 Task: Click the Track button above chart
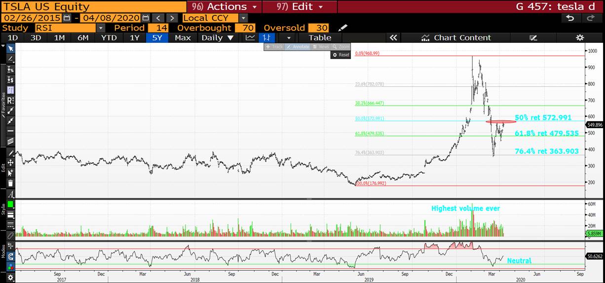pos(274,47)
